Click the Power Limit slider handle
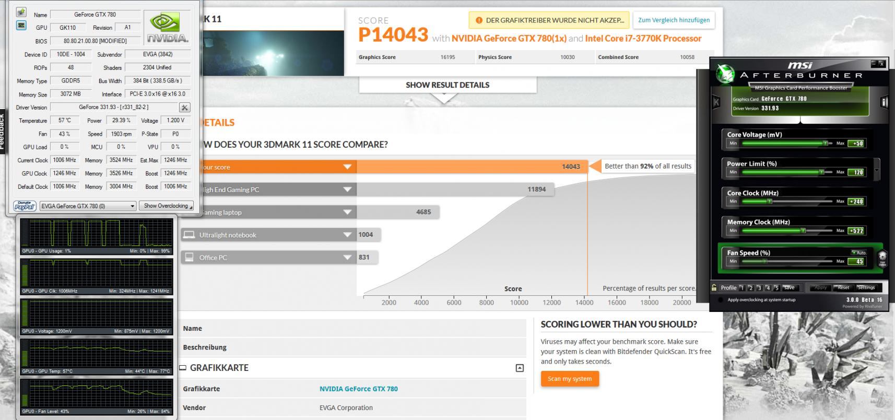895x420 pixels. point(821,172)
